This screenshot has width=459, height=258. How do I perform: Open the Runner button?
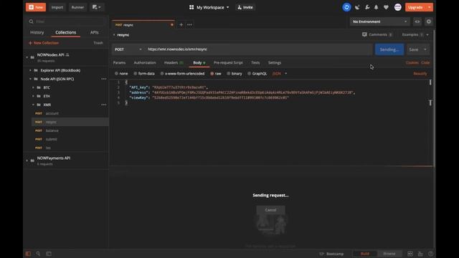77,7
